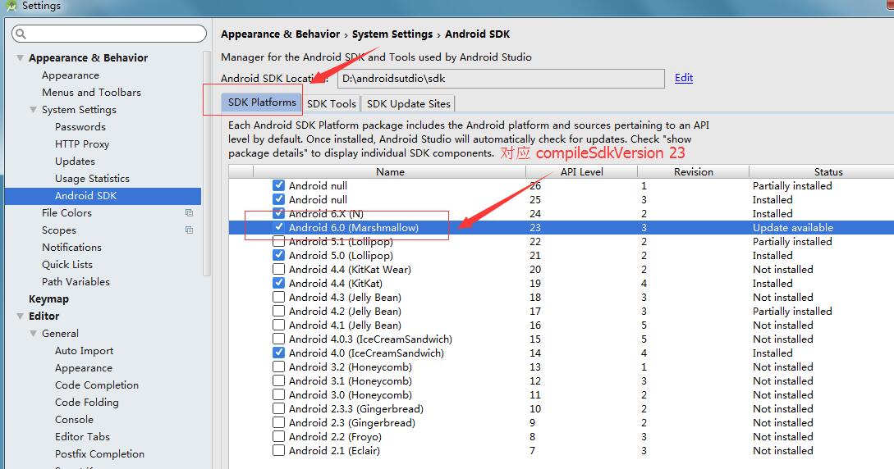Uncheck Android 5.0 (Lollipop) checkbox
This screenshot has width=894, height=469.
coord(278,255)
